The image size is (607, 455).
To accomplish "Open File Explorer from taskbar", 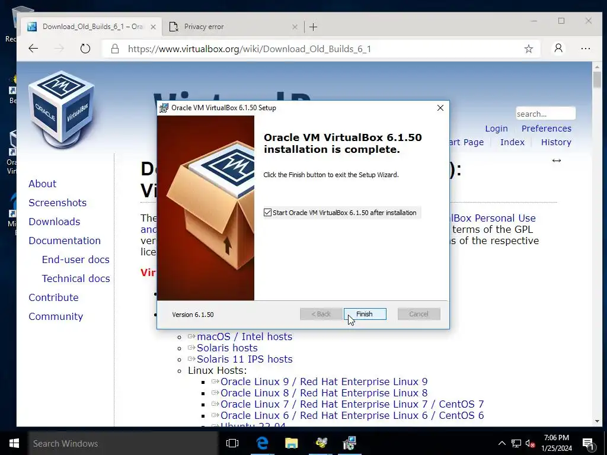I will point(292,443).
